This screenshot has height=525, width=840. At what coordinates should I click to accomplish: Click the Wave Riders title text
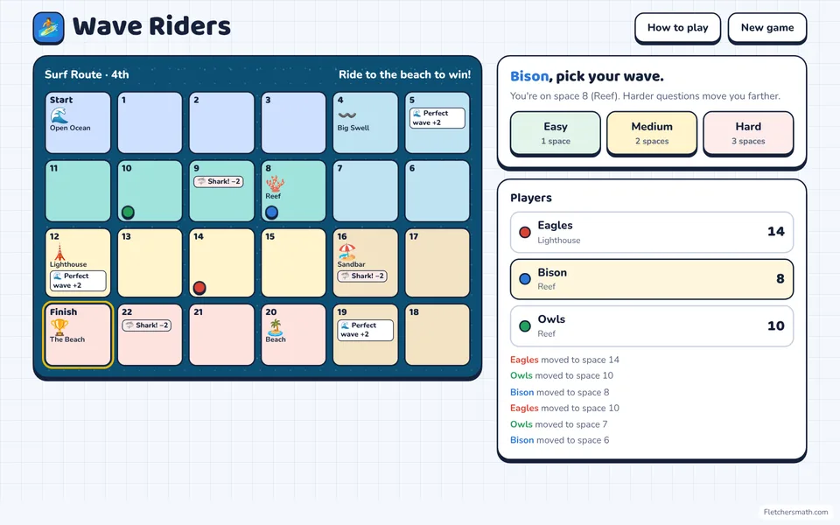pyautogui.click(x=151, y=26)
